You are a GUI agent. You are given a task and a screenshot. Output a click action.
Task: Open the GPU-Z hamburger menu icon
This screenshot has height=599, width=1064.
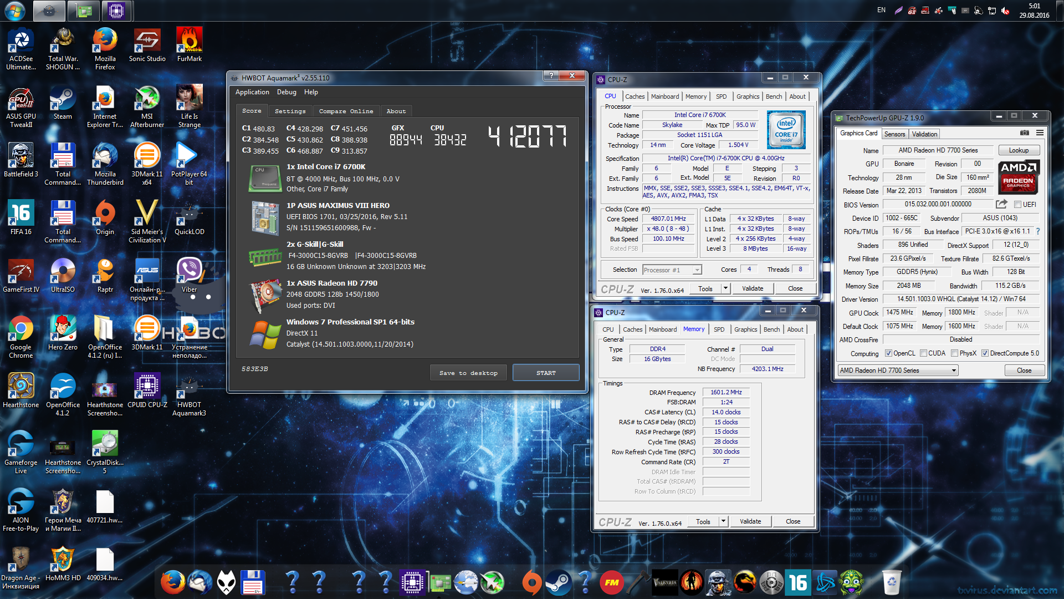[1040, 133]
